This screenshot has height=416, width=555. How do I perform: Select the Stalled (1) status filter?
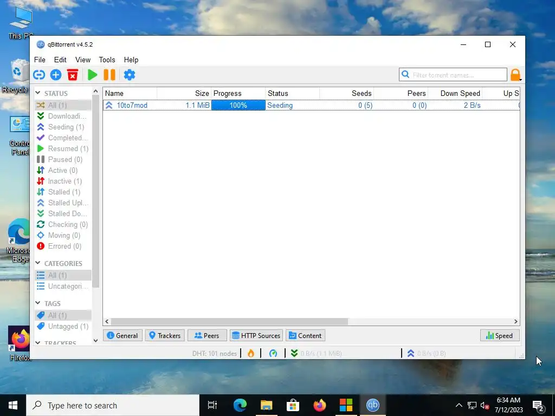click(x=63, y=192)
